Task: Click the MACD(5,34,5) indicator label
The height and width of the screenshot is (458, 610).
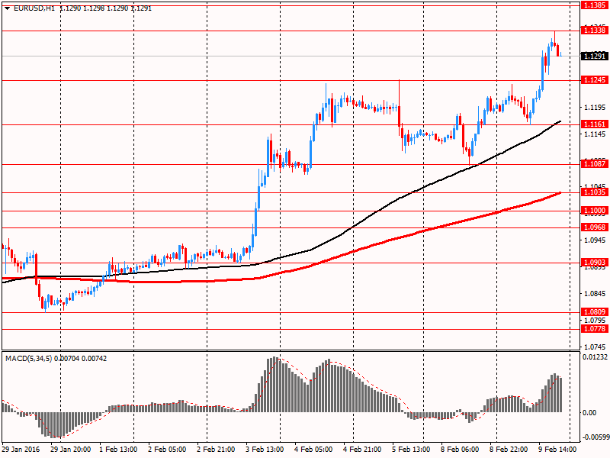Action: (28, 358)
